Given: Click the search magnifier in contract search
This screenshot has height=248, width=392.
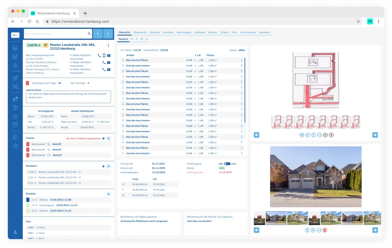Looking at the screenshot, I should 89,34.
